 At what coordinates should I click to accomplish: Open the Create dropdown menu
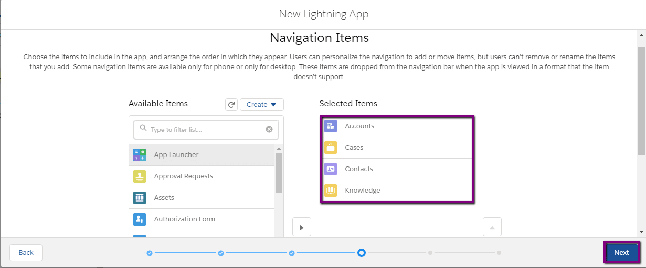261,105
